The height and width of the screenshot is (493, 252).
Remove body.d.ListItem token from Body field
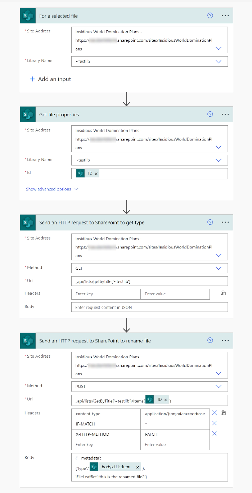tap(138, 467)
